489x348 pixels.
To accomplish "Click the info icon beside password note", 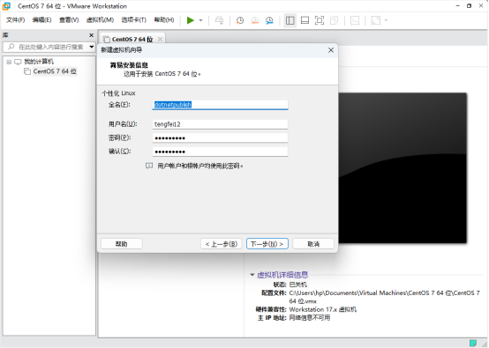I will click(x=149, y=166).
